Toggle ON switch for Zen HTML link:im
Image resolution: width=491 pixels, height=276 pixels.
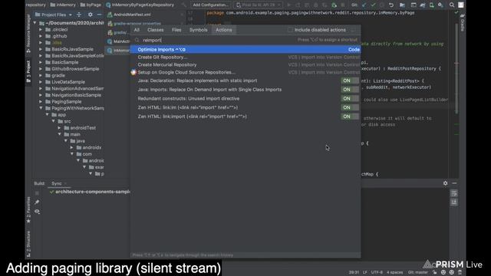click(350, 107)
